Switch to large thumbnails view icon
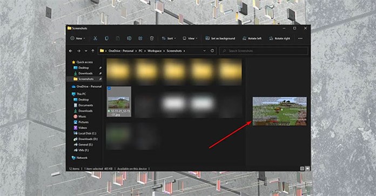The image size is (376, 196). tap(307, 169)
